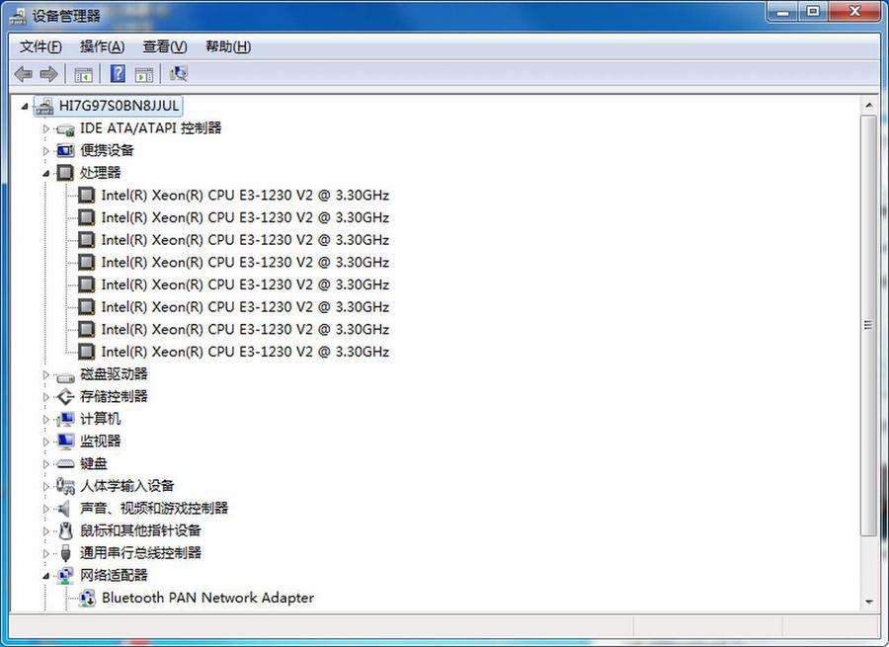This screenshot has height=647, width=889.
Task: Open the 文件(F) menu
Action: click(x=40, y=46)
